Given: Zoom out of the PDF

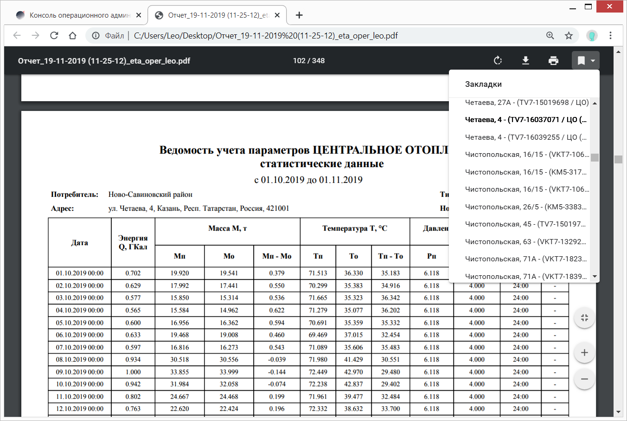Looking at the screenshot, I should [x=584, y=379].
